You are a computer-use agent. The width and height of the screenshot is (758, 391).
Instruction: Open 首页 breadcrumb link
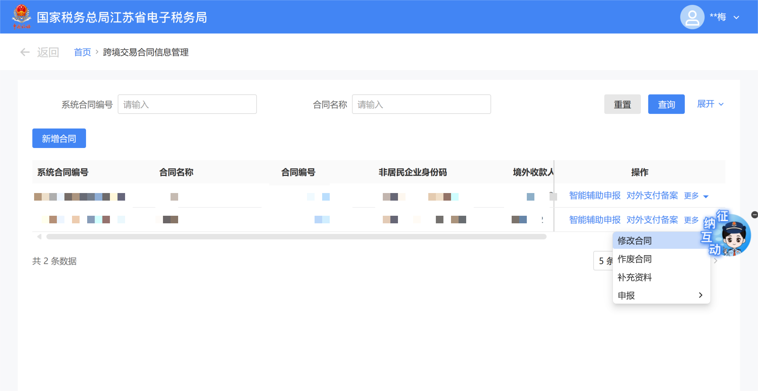(x=82, y=52)
